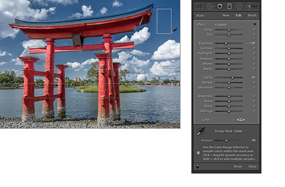Screen dimensions: 285x187
Task: Click the Range Mask Amount slider handle
Action: (226, 140)
